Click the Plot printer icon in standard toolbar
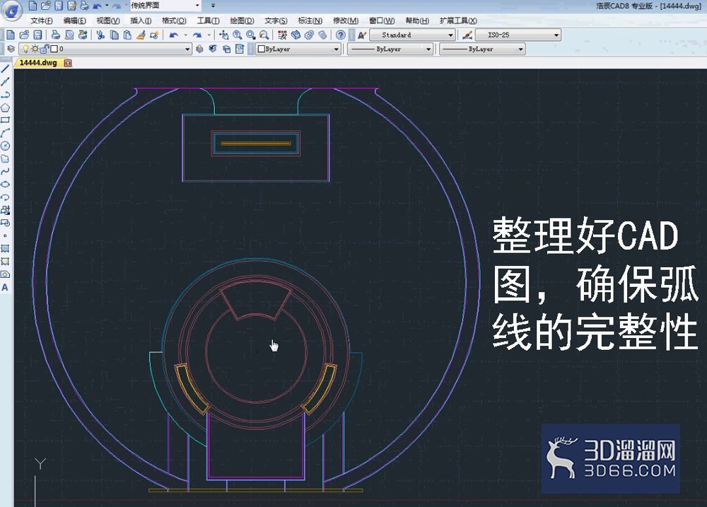The width and height of the screenshot is (707, 507). tap(55, 35)
